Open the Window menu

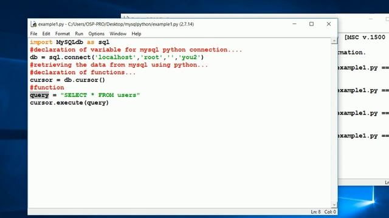point(118,34)
